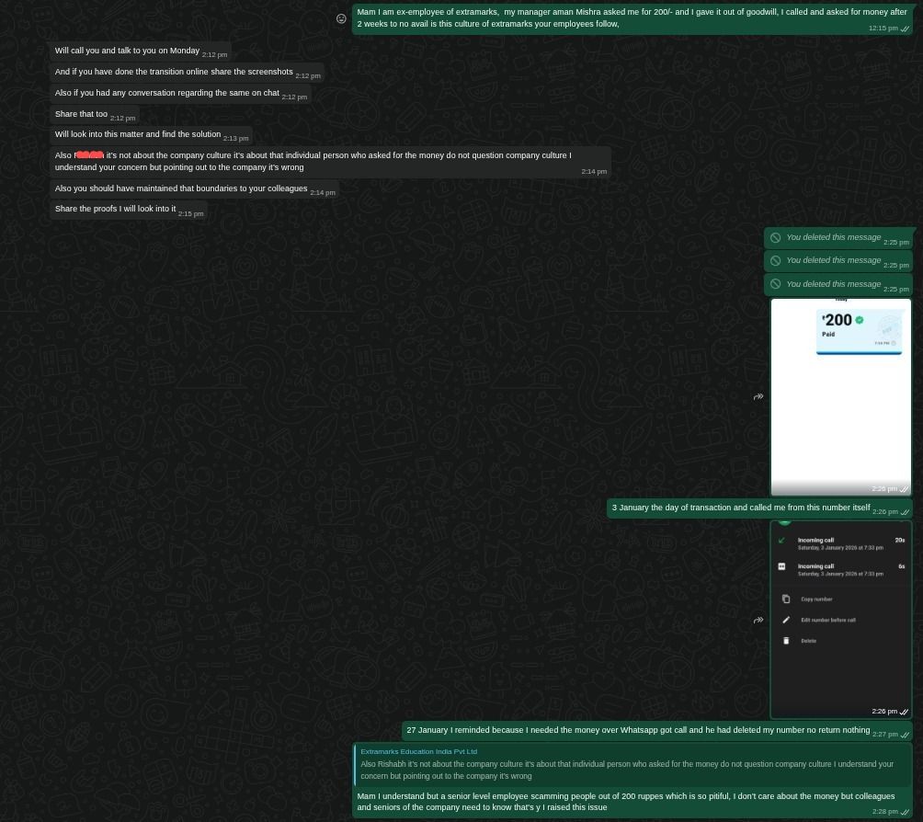Select "Will call you and talk to you on Monday" message

(x=127, y=51)
